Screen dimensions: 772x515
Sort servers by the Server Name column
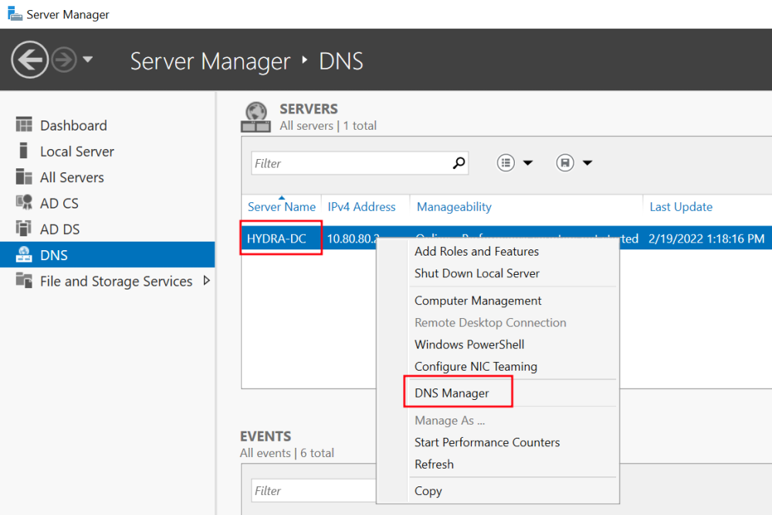pyautogui.click(x=281, y=207)
